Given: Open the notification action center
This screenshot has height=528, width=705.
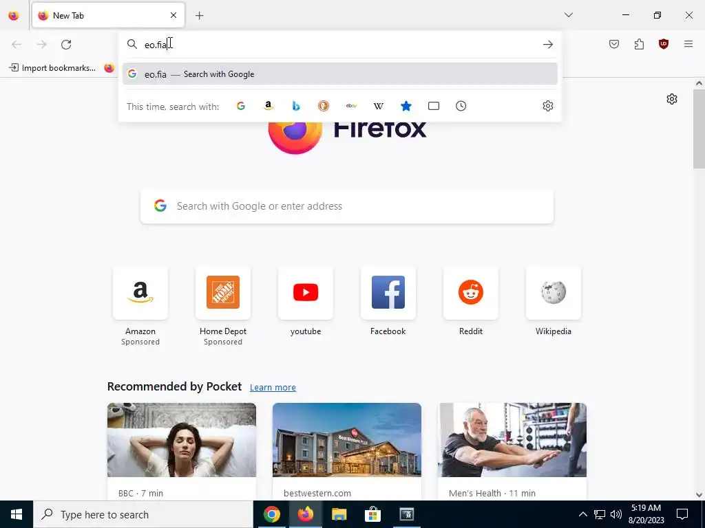Looking at the screenshot, I should pos(682,514).
